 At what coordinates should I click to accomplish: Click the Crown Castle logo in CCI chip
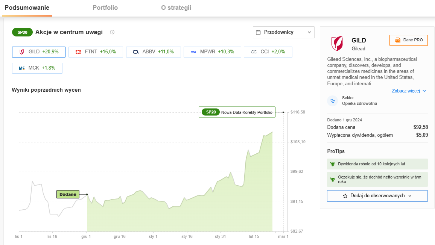pyautogui.click(x=254, y=52)
